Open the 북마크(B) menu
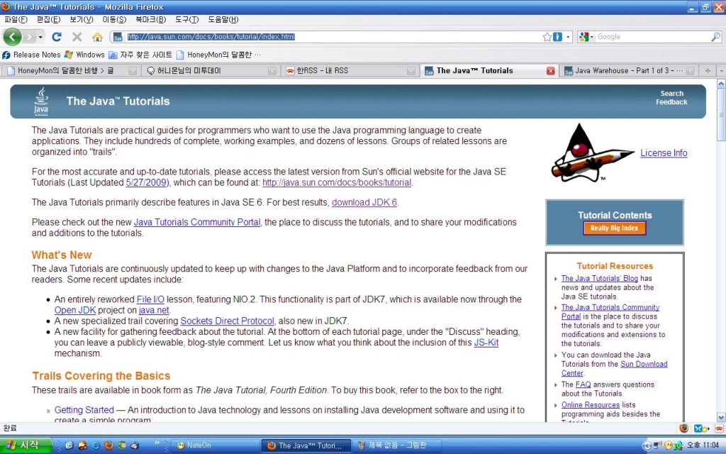 pos(150,19)
